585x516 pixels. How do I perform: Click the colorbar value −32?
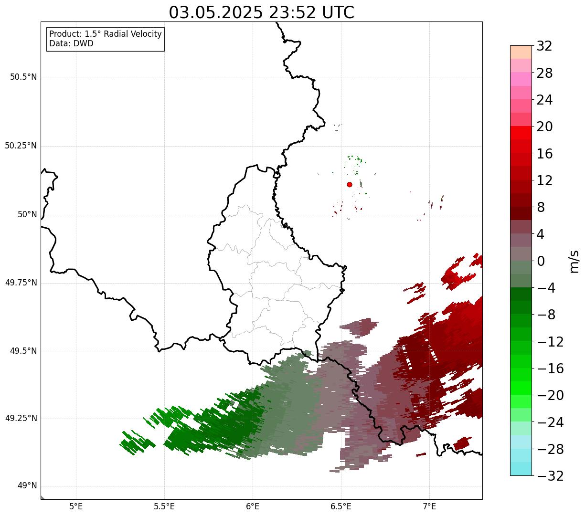coord(550,476)
